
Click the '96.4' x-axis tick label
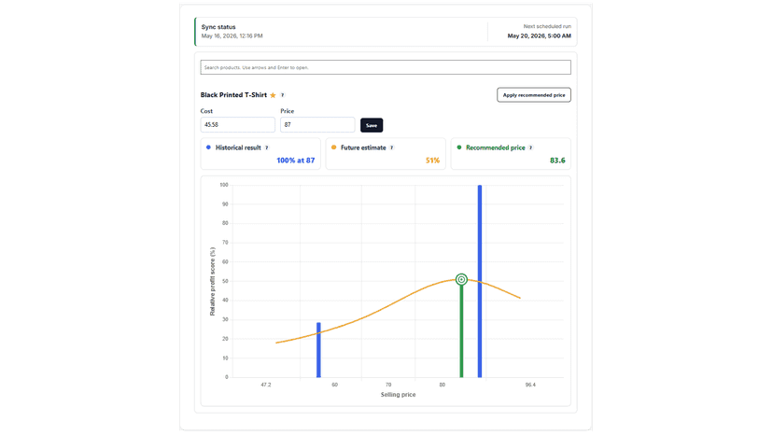(x=530, y=385)
